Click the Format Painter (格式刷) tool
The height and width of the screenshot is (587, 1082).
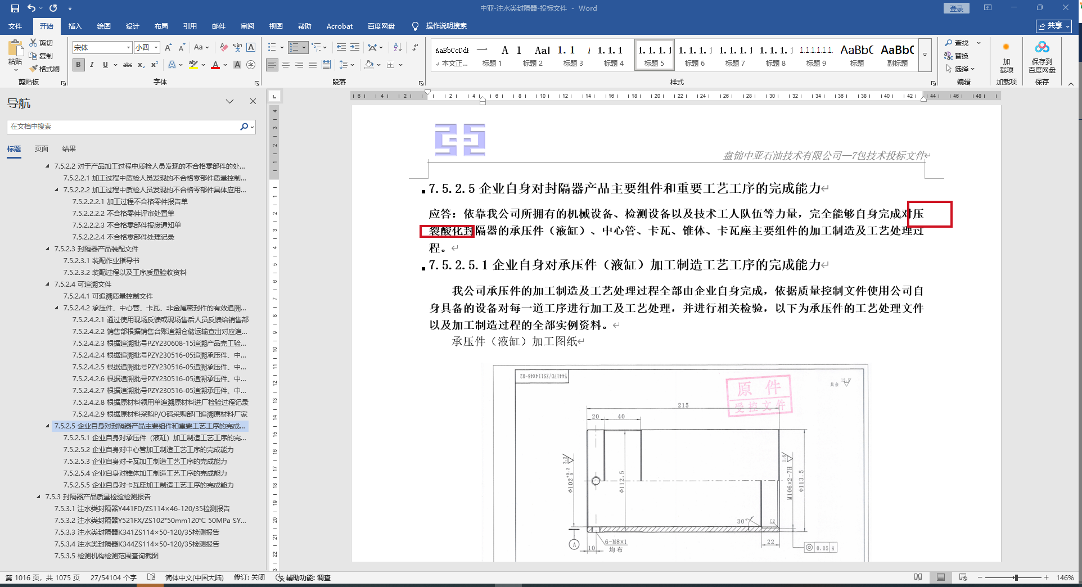coord(44,69)
